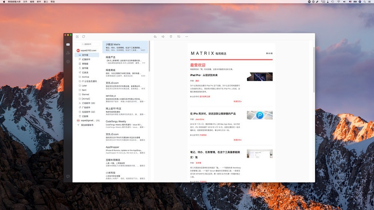Open the 草稿箱 drafts folder
This screenshot has width=374, height=210.
click(x=87, y=64)
